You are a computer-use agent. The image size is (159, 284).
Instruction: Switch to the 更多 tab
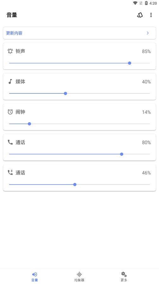(124, 277)
